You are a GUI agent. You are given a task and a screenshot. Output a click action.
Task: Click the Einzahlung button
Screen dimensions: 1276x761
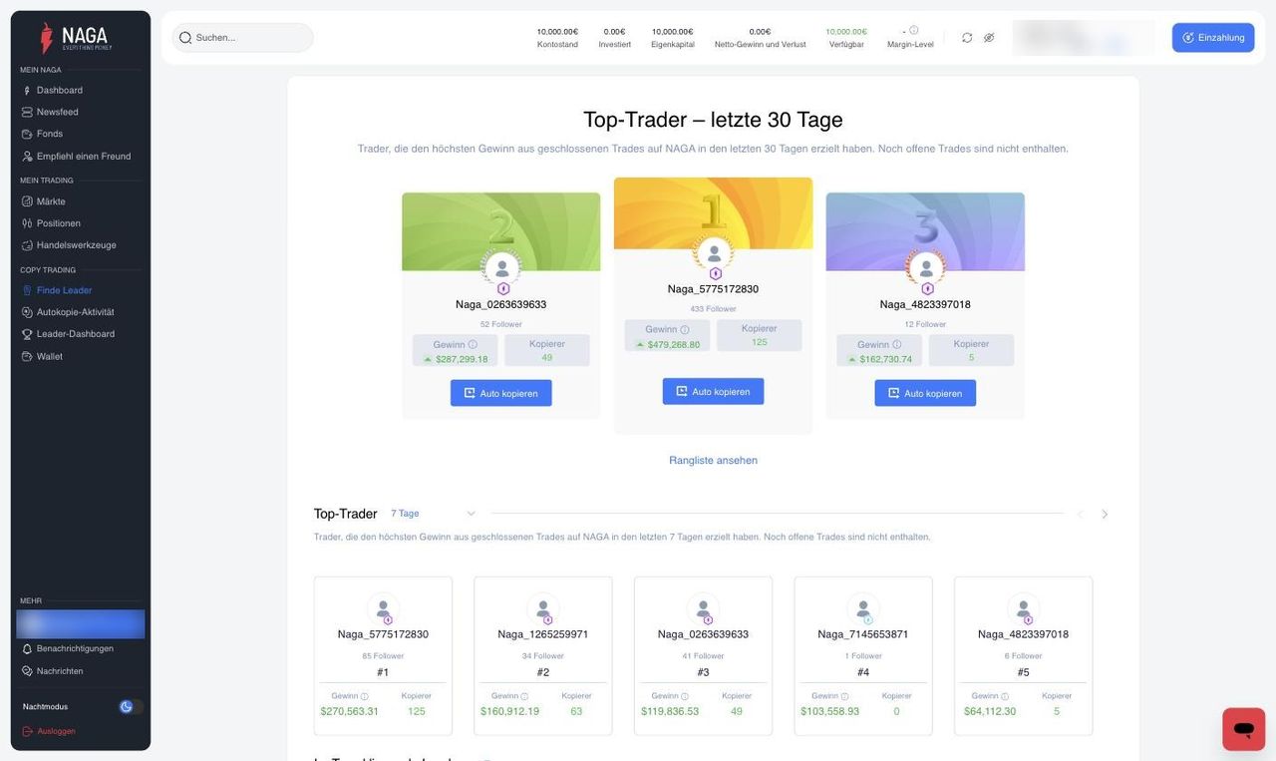click(x=1213, y=38)
